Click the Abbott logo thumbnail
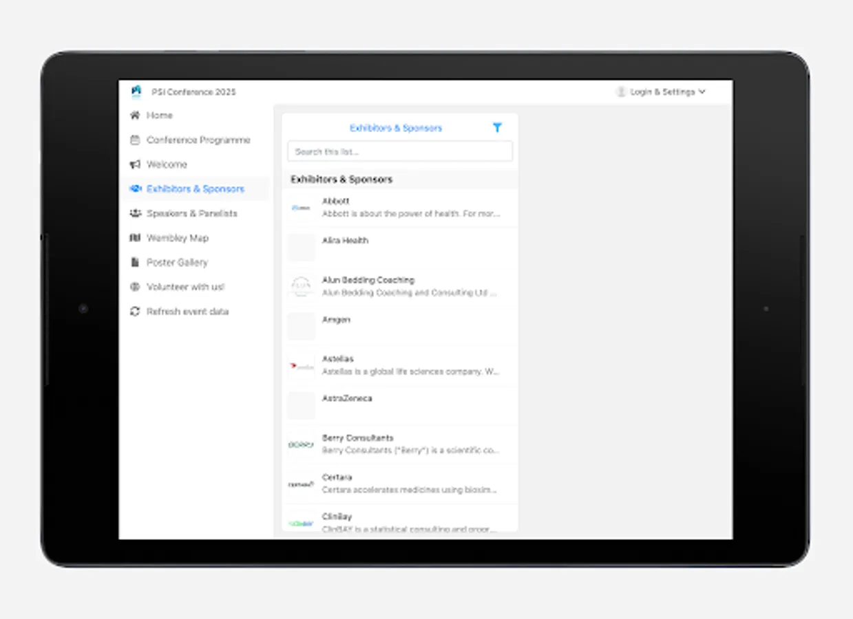Image resolution: width=853 pixels, height=619 pixels. 301,208
